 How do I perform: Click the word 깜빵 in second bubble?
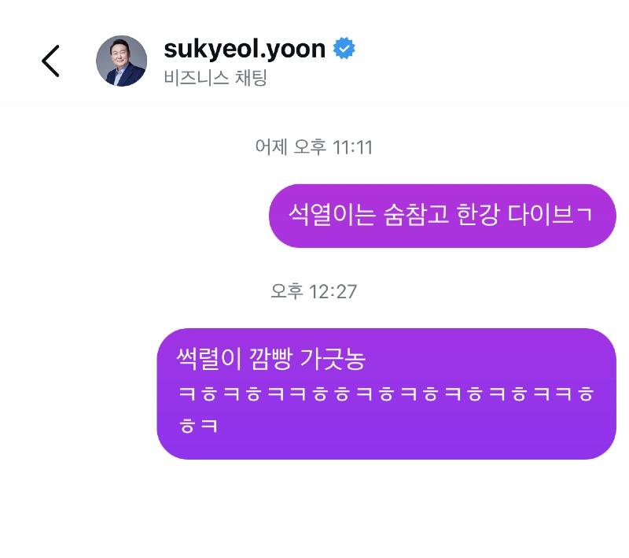tap(270, 358)
